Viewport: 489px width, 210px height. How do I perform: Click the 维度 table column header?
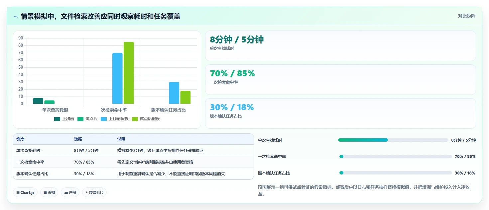[20, 139]
